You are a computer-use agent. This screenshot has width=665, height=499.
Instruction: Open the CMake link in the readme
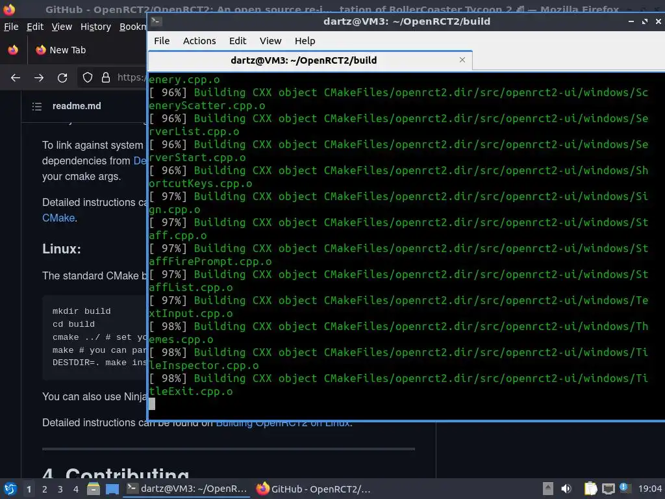coord(58,218)
